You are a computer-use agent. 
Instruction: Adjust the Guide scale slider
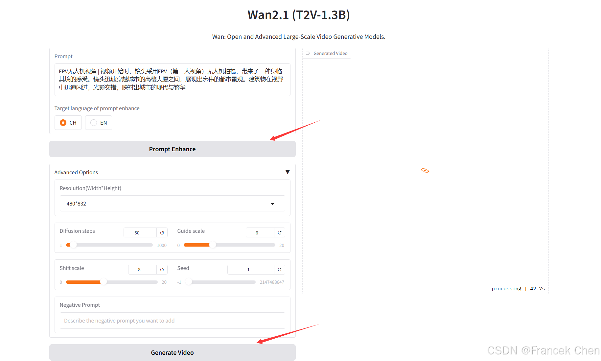click(229, 245)
